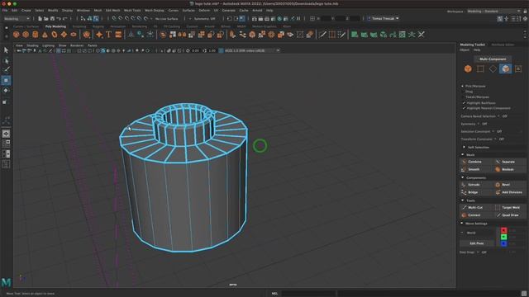This screenshot has height=297, width=529.
Task: Click the Type tool T shelf icon
Action: 108,35
